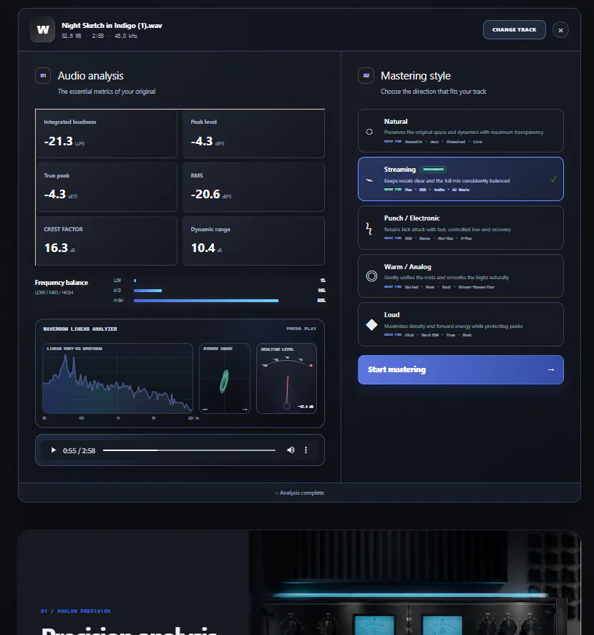Click the Recommended badge on Streaming
594x635 pixels.
tap(433, 169)
